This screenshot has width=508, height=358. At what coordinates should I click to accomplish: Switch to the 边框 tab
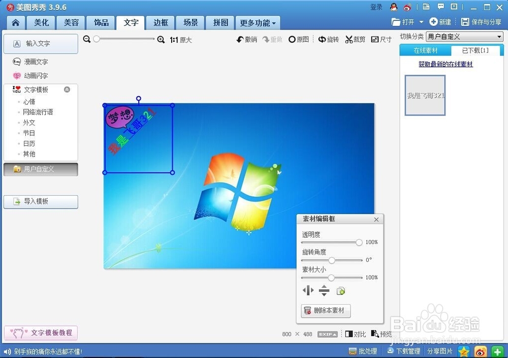point(161,23)
